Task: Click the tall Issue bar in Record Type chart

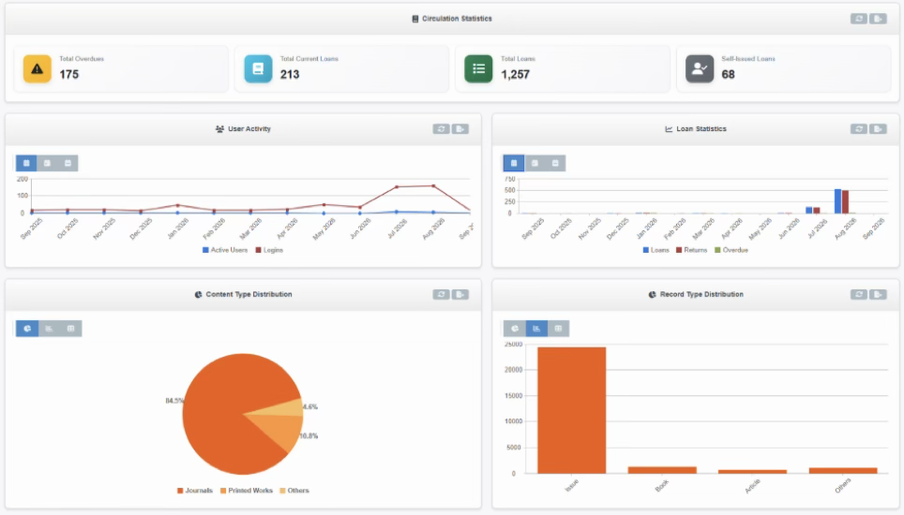Action: [x=571, y=410]
